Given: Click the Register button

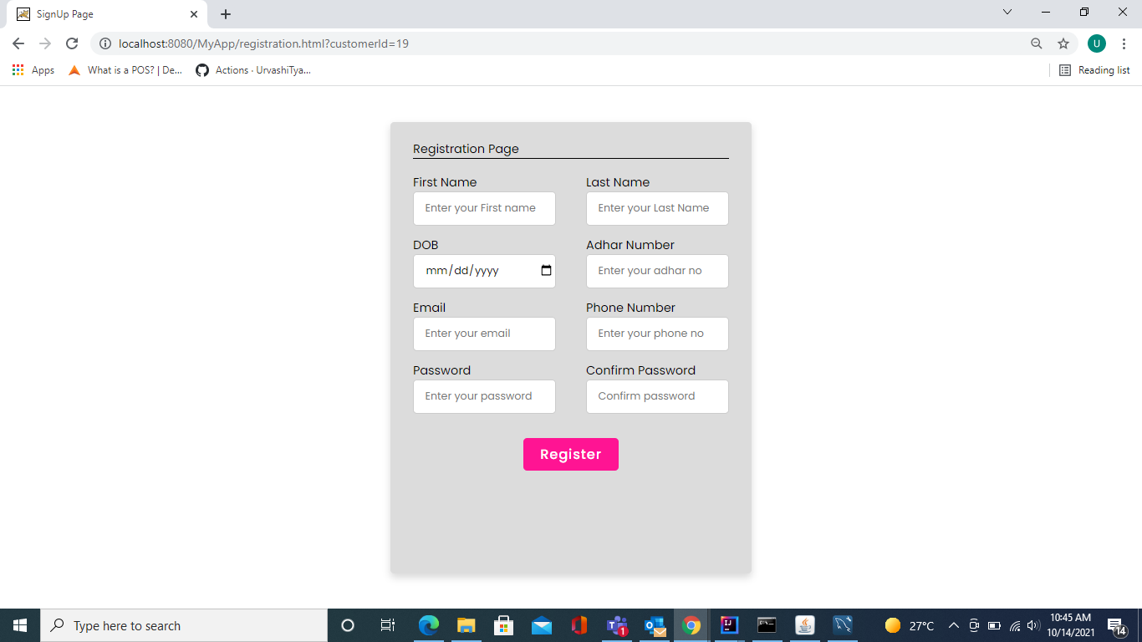Looking at the screenshot, I should [571, 454].
